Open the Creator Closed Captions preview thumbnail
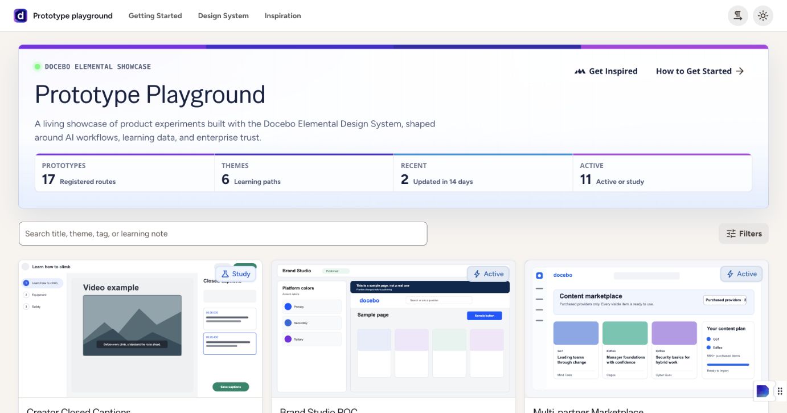This screenshot has width=787, height=413. coord(141,329)
